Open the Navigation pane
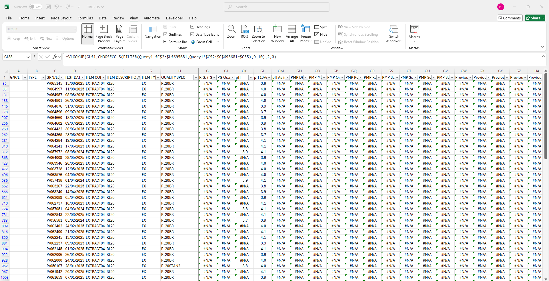This screenshot has height=281, width=549. pos(153,32)
